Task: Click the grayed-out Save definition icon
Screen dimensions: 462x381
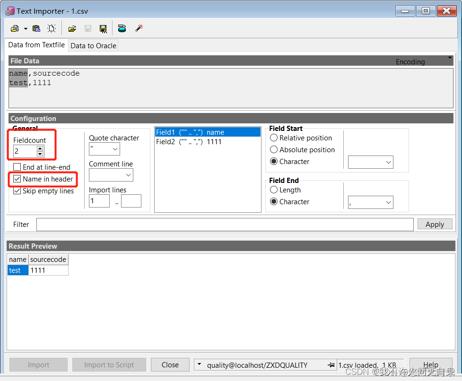Action: tap(88, 28)
